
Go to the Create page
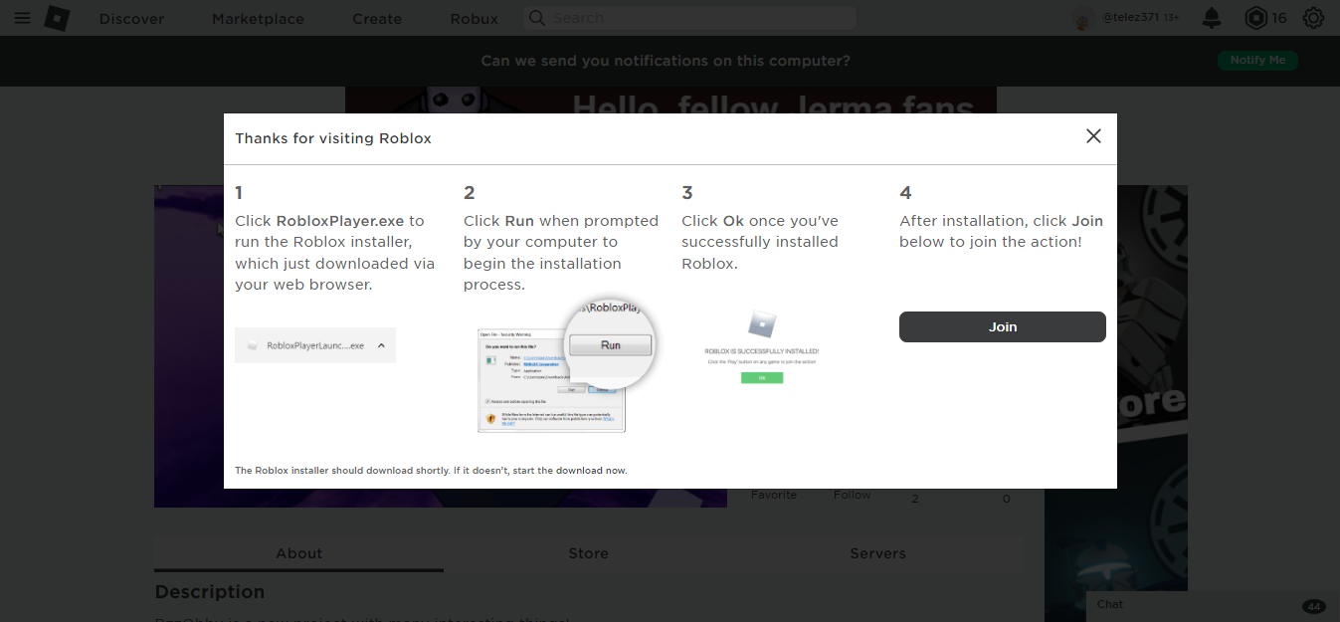[x=377, y=18]
